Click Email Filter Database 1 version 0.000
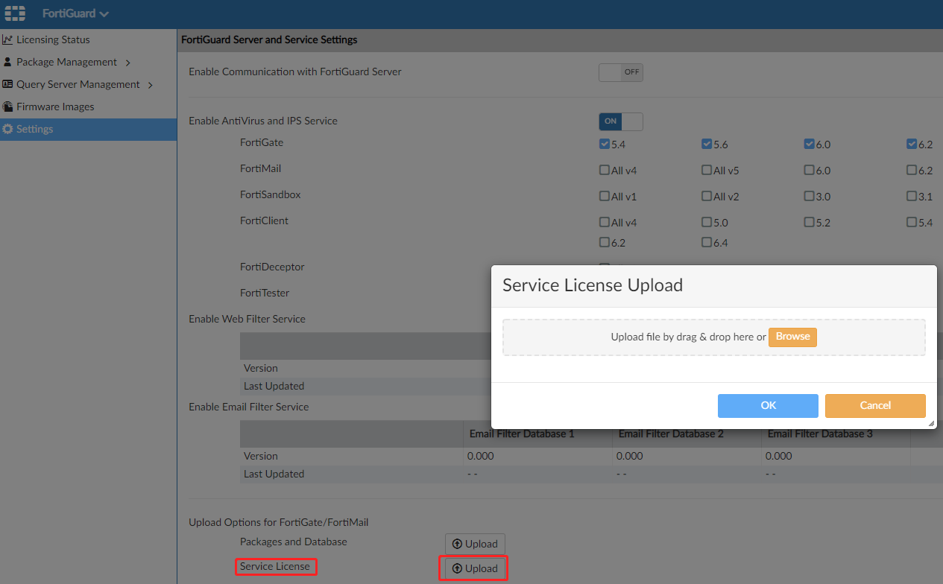This screenshot has width=943, height=584. [480, 456]
